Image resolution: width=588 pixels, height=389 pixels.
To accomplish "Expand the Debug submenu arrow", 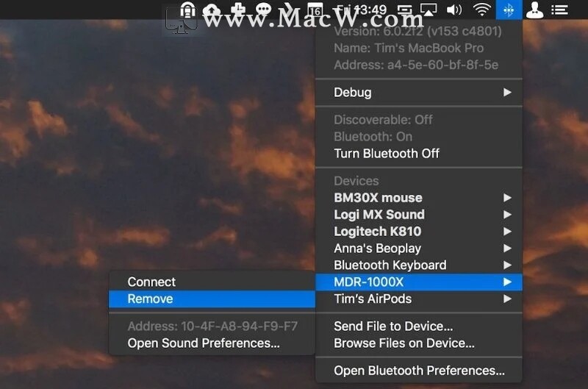I will pos(507,92).
